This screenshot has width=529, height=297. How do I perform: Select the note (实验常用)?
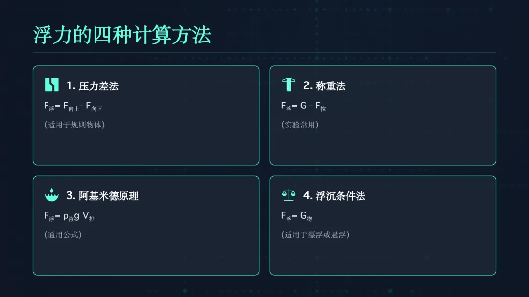[x=300, y=125]
